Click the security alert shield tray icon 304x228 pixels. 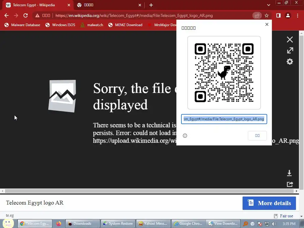click(259, 224)
